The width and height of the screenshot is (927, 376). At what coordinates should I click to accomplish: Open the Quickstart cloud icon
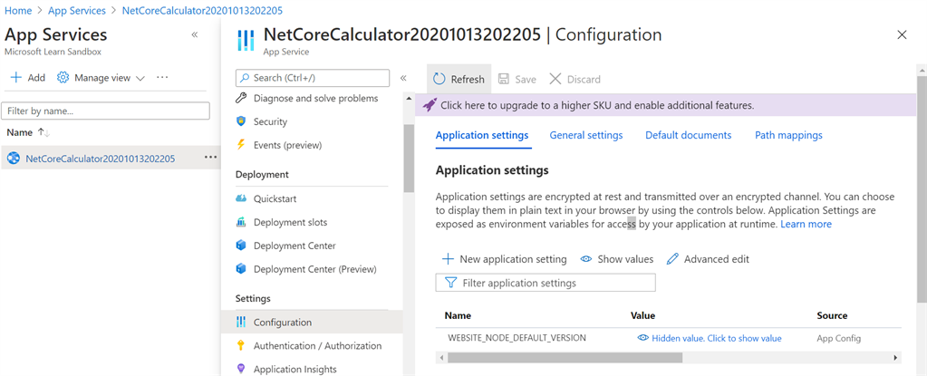coord(241,198)
